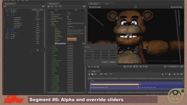Go to root with Element Viewer home icon
The width and height of the screenshot is (187, 105).
[x=49, y=6]
